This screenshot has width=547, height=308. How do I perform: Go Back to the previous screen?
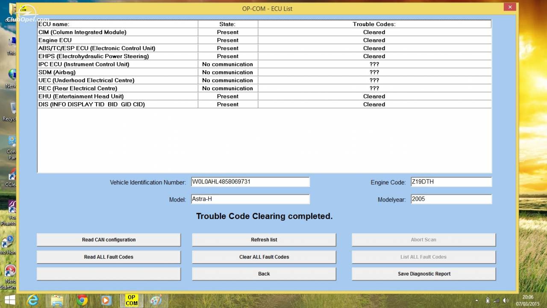(x=264, y=274)
